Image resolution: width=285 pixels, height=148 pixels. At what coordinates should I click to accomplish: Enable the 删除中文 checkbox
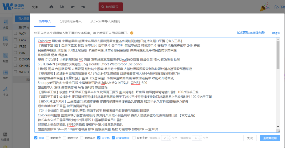65,138
